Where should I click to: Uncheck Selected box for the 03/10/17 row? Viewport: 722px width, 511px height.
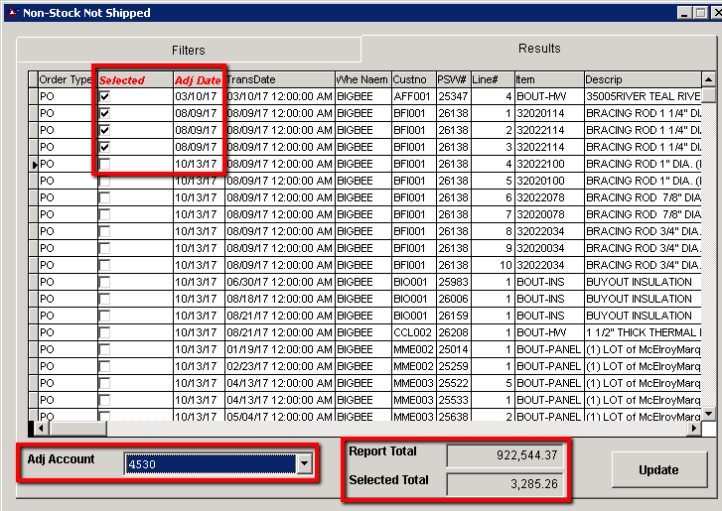[x=104, y=96]
